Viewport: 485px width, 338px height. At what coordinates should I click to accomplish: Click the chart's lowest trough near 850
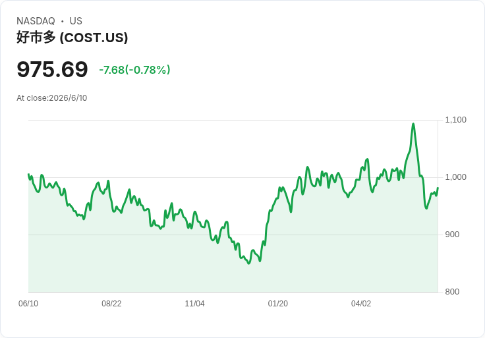tap(248, 263)
